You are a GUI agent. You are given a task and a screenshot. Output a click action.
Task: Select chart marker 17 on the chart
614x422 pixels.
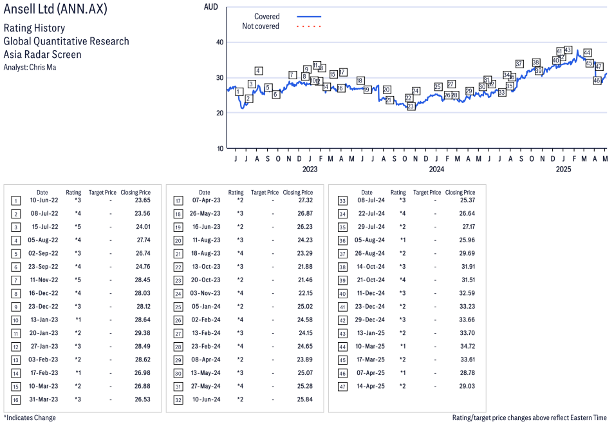[342, 72]
